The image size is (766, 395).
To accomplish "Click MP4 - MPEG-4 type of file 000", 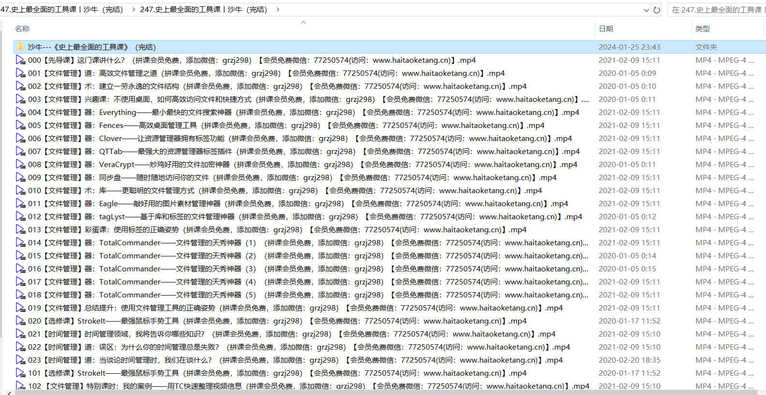I will (x=724, y=60).
